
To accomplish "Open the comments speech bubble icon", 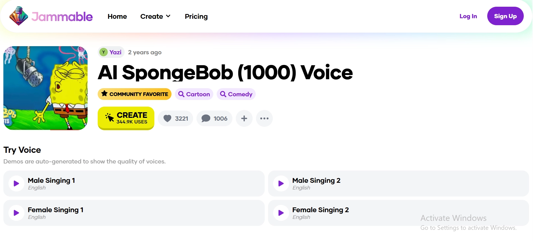I will coord(214,118).
